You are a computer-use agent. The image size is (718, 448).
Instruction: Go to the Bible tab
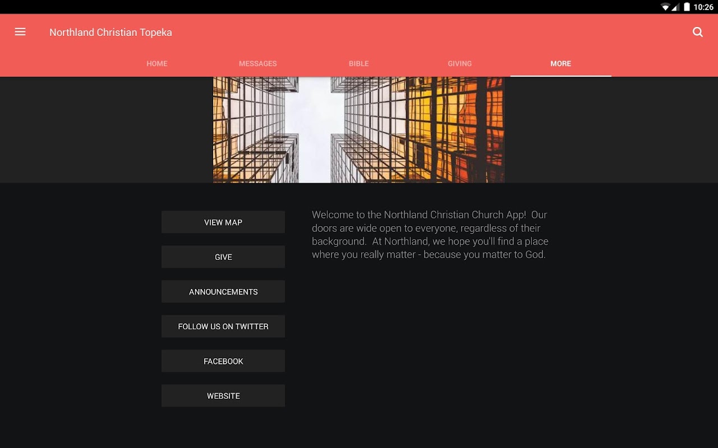[x=359, y=64]
